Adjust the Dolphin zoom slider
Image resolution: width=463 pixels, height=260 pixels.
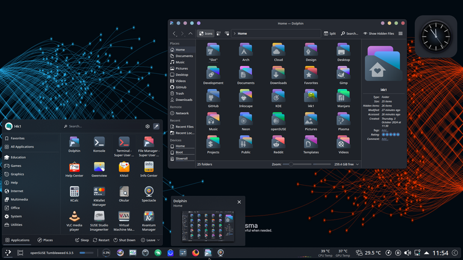click(x=307, y=164)
